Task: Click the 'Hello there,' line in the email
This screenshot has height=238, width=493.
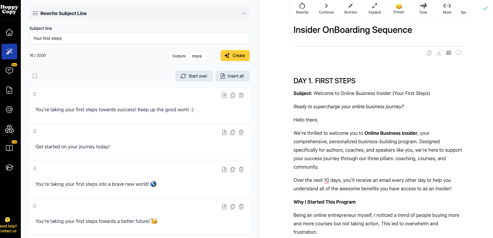Action: [x=306, y=120]
